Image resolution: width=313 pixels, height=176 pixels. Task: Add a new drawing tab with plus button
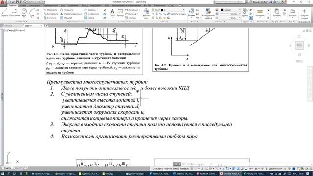click(x=46, y=26)
